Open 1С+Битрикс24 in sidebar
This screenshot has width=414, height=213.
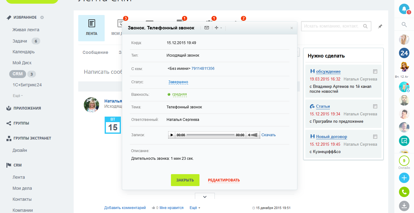(x=27, y=85)
